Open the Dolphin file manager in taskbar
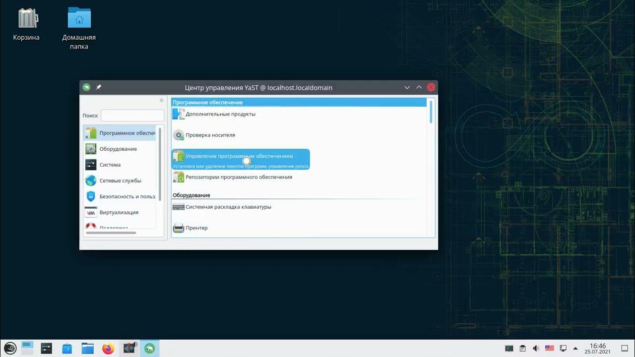The height and width of the screenshot is (357, 635). [x=88, y=348]
